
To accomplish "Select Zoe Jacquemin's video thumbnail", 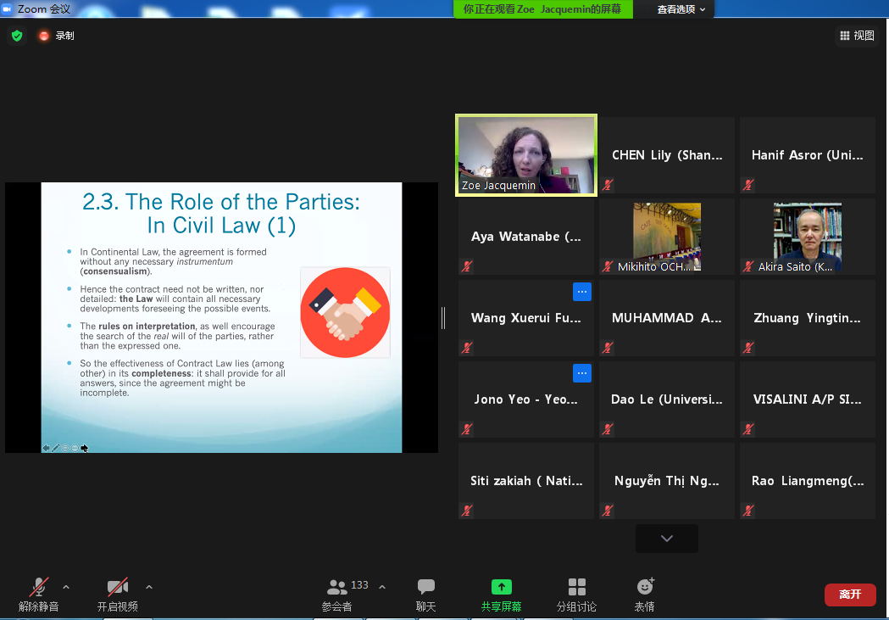I will [x=526, y=155].
